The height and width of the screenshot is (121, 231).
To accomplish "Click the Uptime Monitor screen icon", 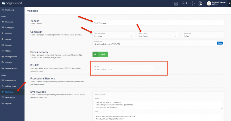I will [3, 68].
